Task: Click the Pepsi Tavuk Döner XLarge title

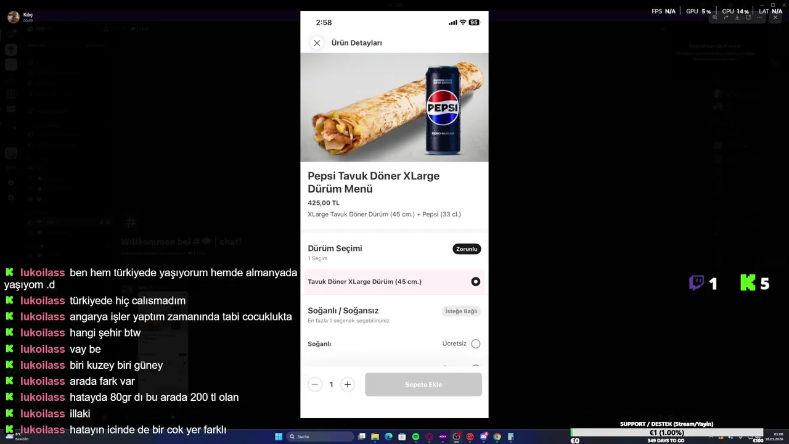Action: tap(374, 183)
